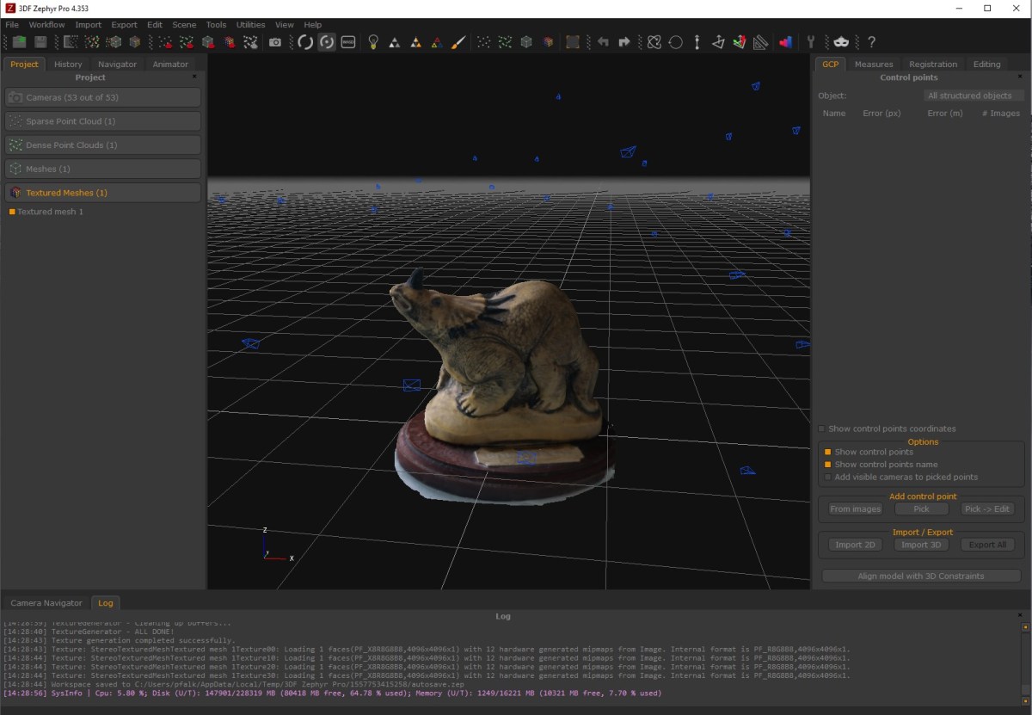Select the scene lighting bulb icon

pos(373,41)
